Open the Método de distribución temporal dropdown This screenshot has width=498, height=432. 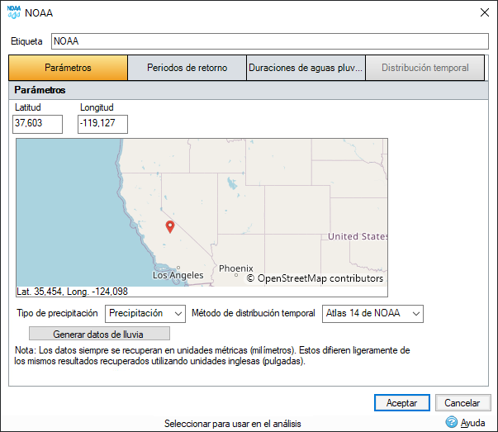[x=372, y=314]
